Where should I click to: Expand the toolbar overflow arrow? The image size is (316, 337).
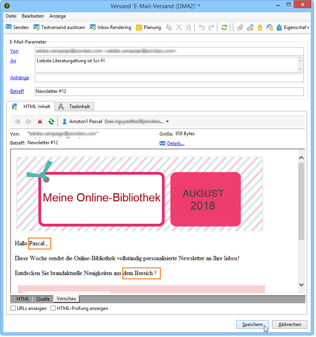[309, 27]
